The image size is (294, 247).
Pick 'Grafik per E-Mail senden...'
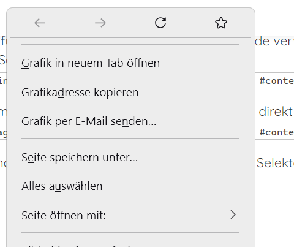click(130, 121)
